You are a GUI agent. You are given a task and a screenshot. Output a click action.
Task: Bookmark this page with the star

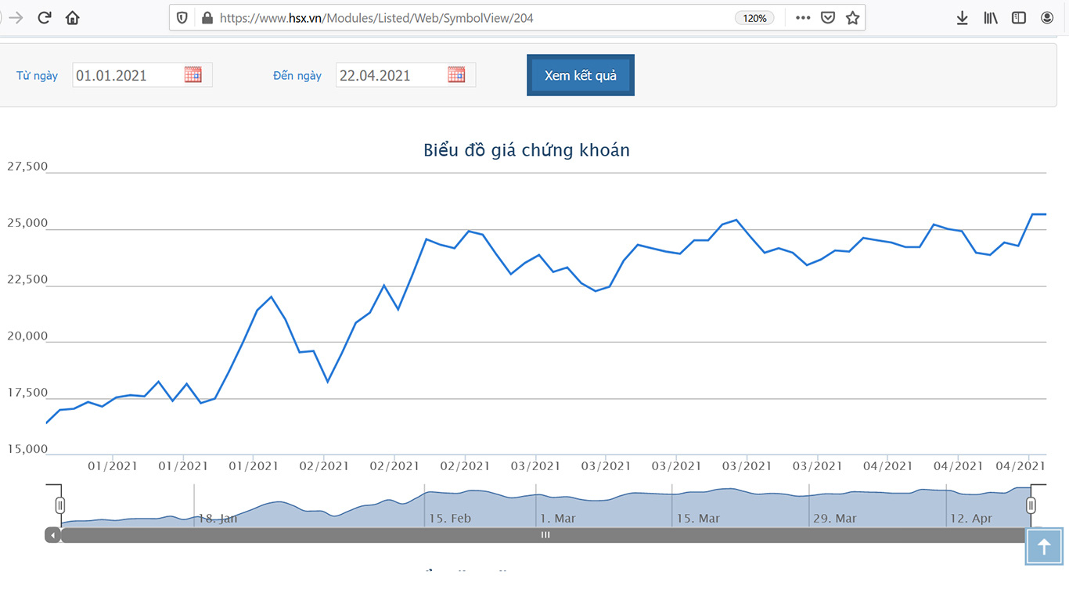[x=853, y=17]
